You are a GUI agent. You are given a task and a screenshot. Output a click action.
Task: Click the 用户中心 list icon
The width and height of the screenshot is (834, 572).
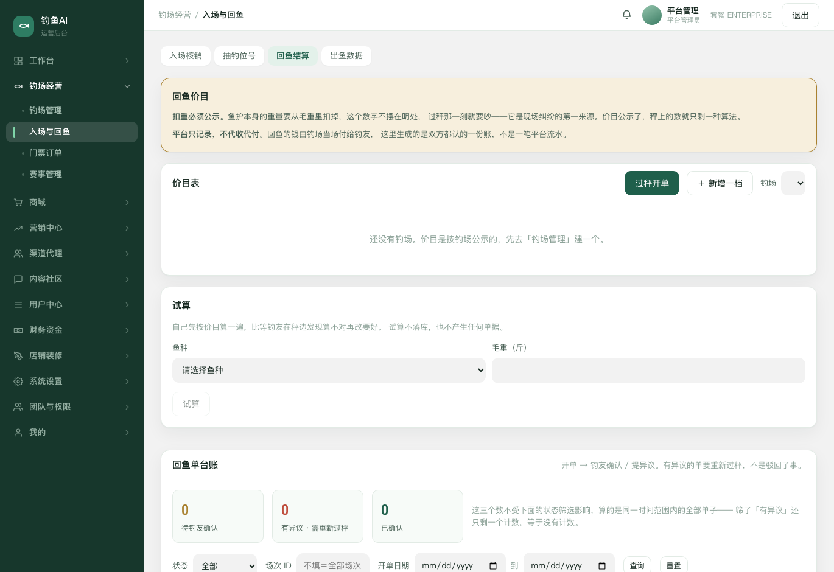click(18, 305)
